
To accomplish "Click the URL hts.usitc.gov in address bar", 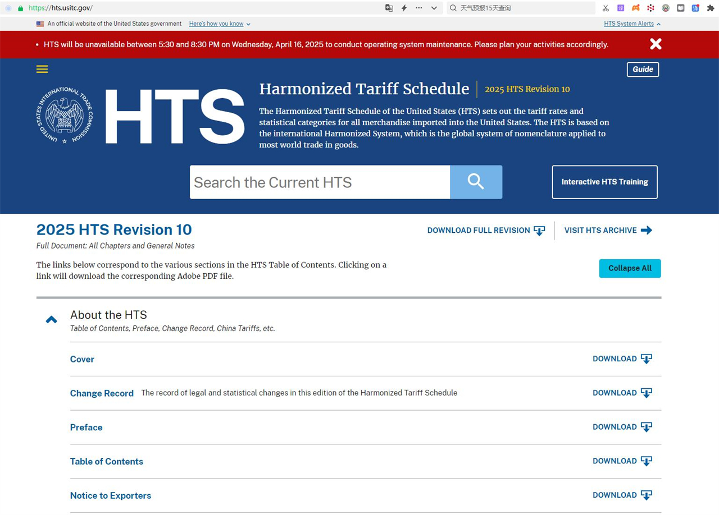I will tap(60, 8).
